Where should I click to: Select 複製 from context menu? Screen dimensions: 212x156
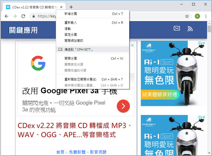tap(93, 29)
